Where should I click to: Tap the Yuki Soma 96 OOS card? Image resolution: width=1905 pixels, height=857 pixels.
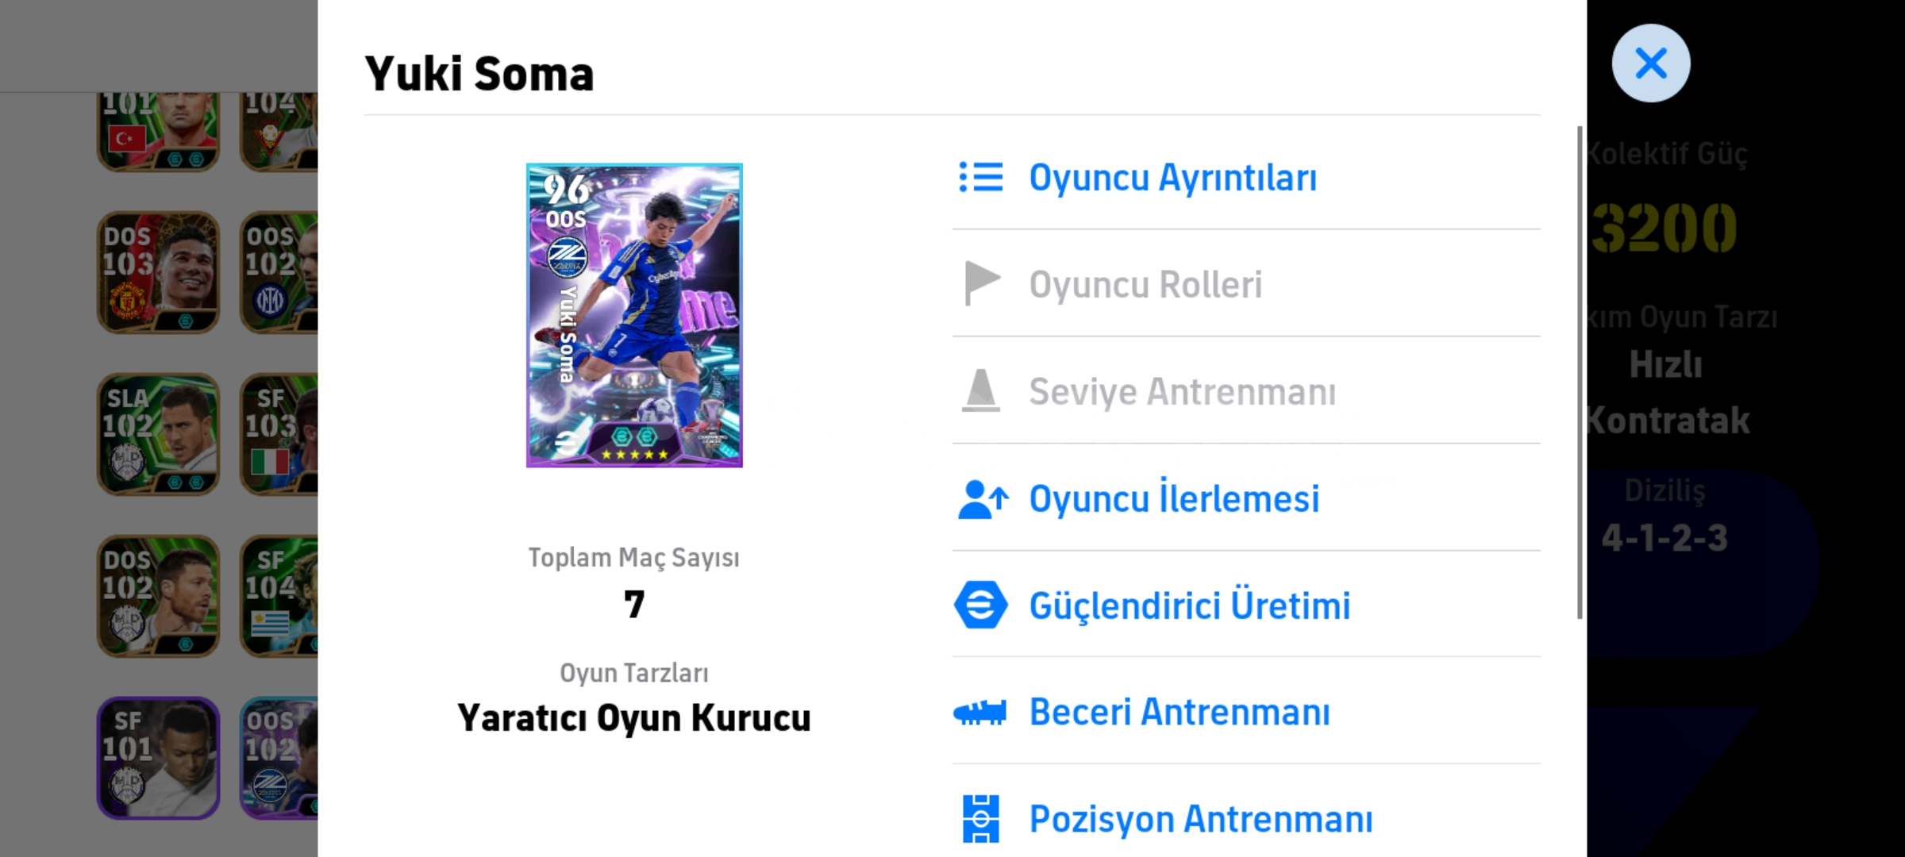point(634,315)
